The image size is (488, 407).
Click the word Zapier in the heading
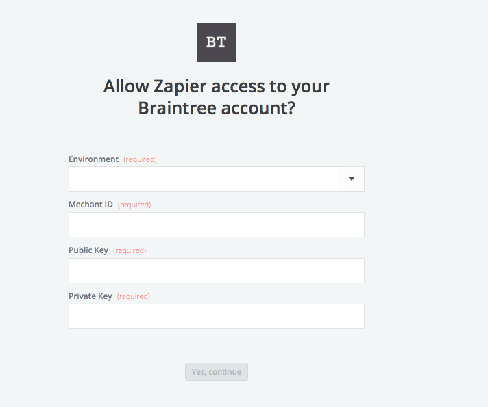(x=180, y=87)
